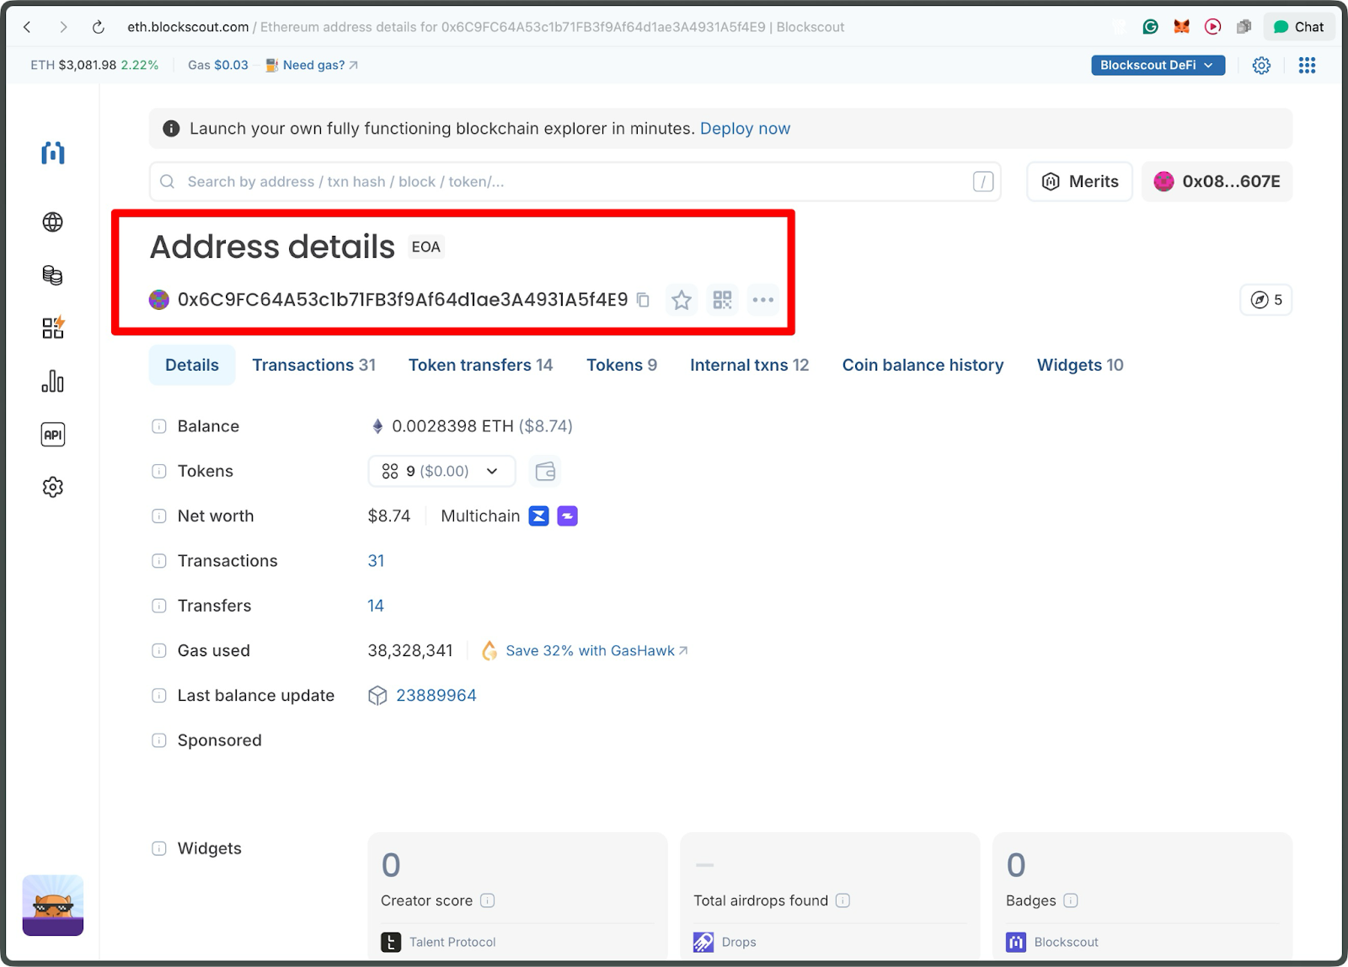This screenshot has height=967, width=1348.
Task: Expand the Blockscout DeFi dropdown
Action: click(x=1157, y=65)
